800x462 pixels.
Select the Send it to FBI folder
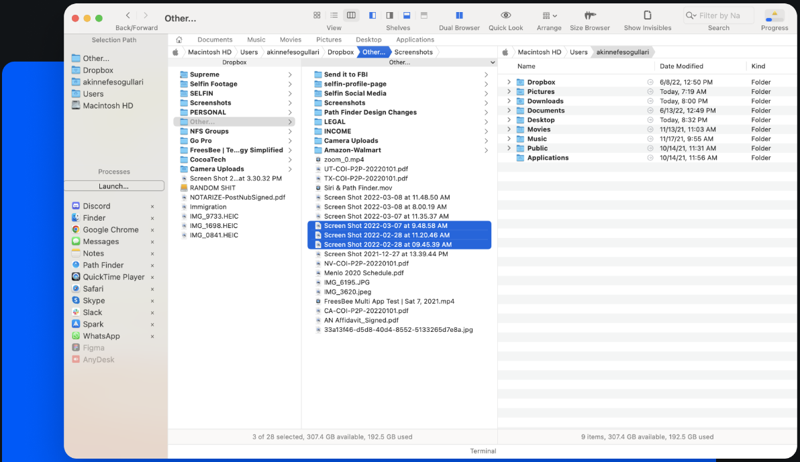[346, 74]
